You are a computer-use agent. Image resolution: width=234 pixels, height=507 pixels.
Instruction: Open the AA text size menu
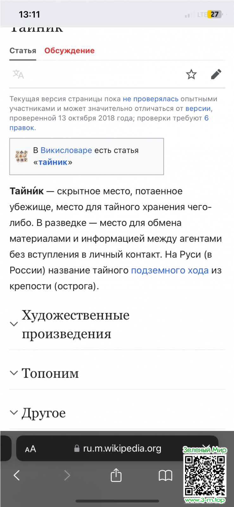pos(30,449)
